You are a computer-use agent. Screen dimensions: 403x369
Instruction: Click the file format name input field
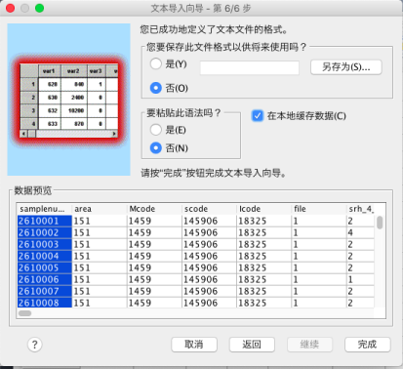pyautogui.click(x=250, y=67)
